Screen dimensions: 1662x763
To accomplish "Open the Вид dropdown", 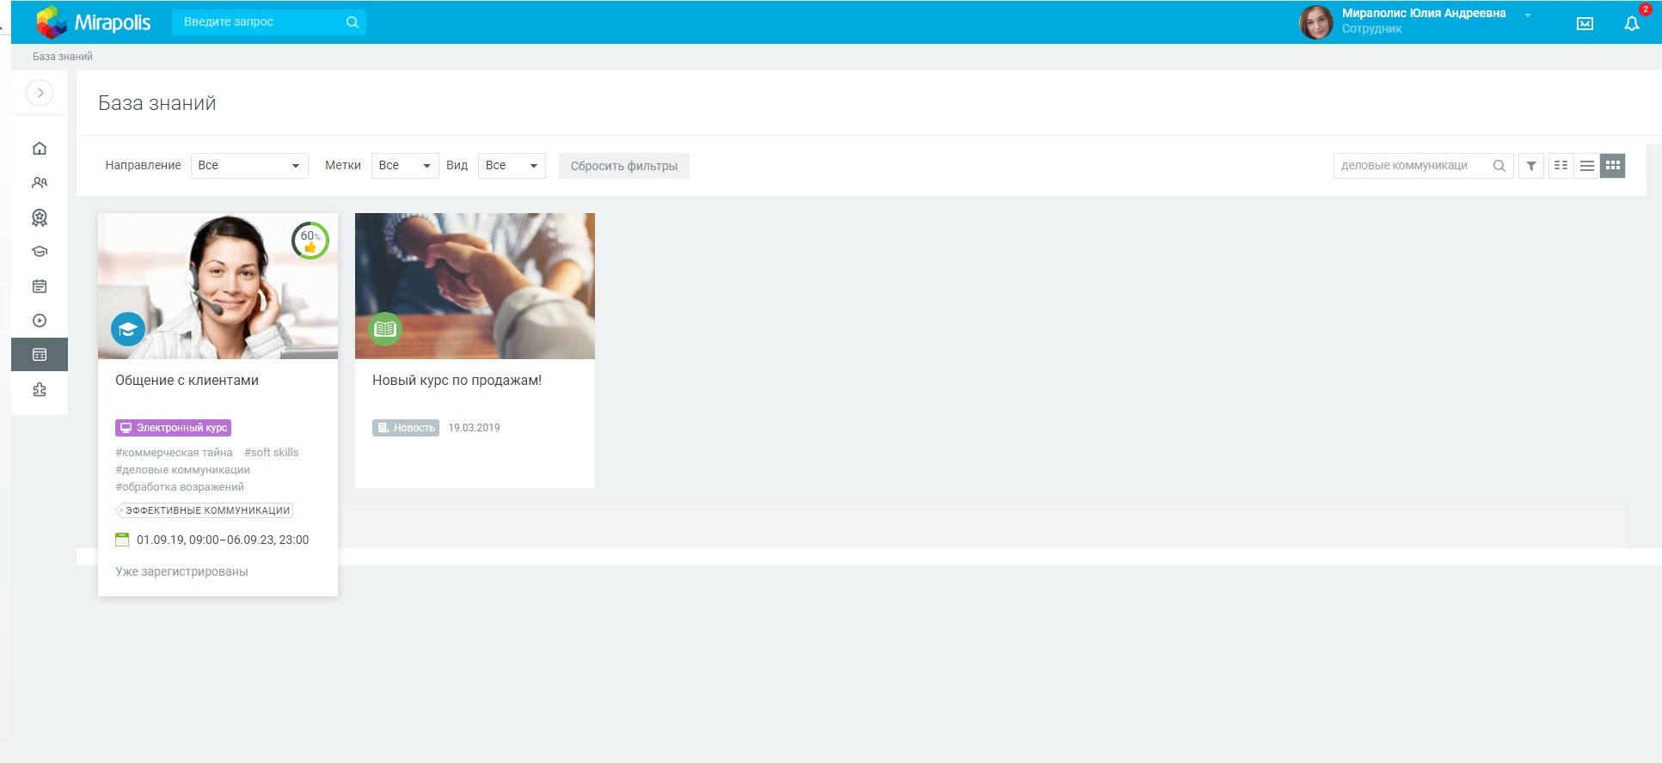I will click(x=512, y=166).
